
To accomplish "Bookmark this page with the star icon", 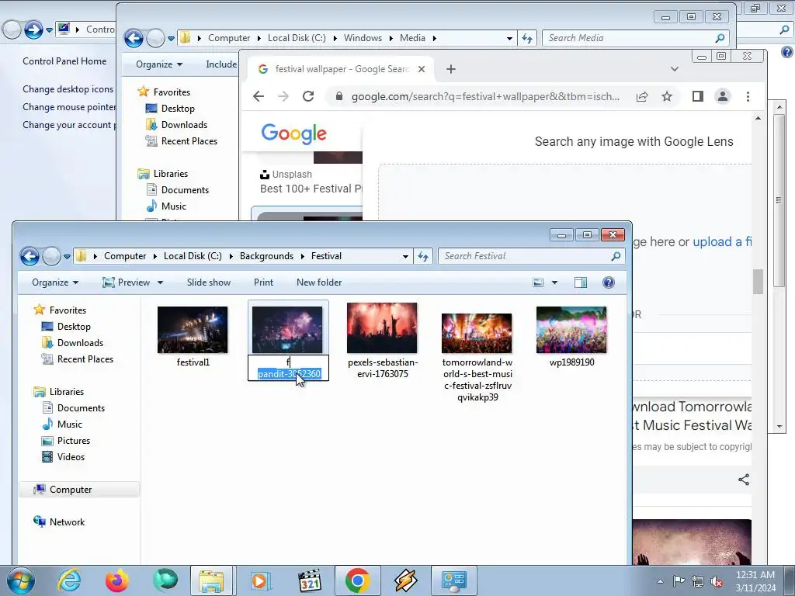I will (667, 96).
